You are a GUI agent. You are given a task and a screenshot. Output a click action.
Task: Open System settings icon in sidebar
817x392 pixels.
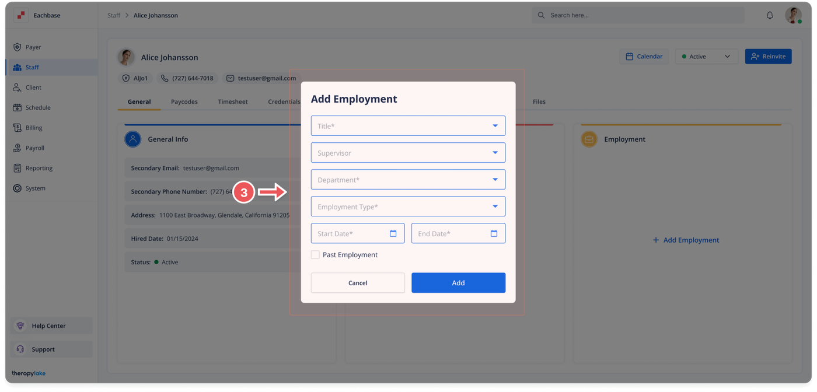[x=17, y=188]
